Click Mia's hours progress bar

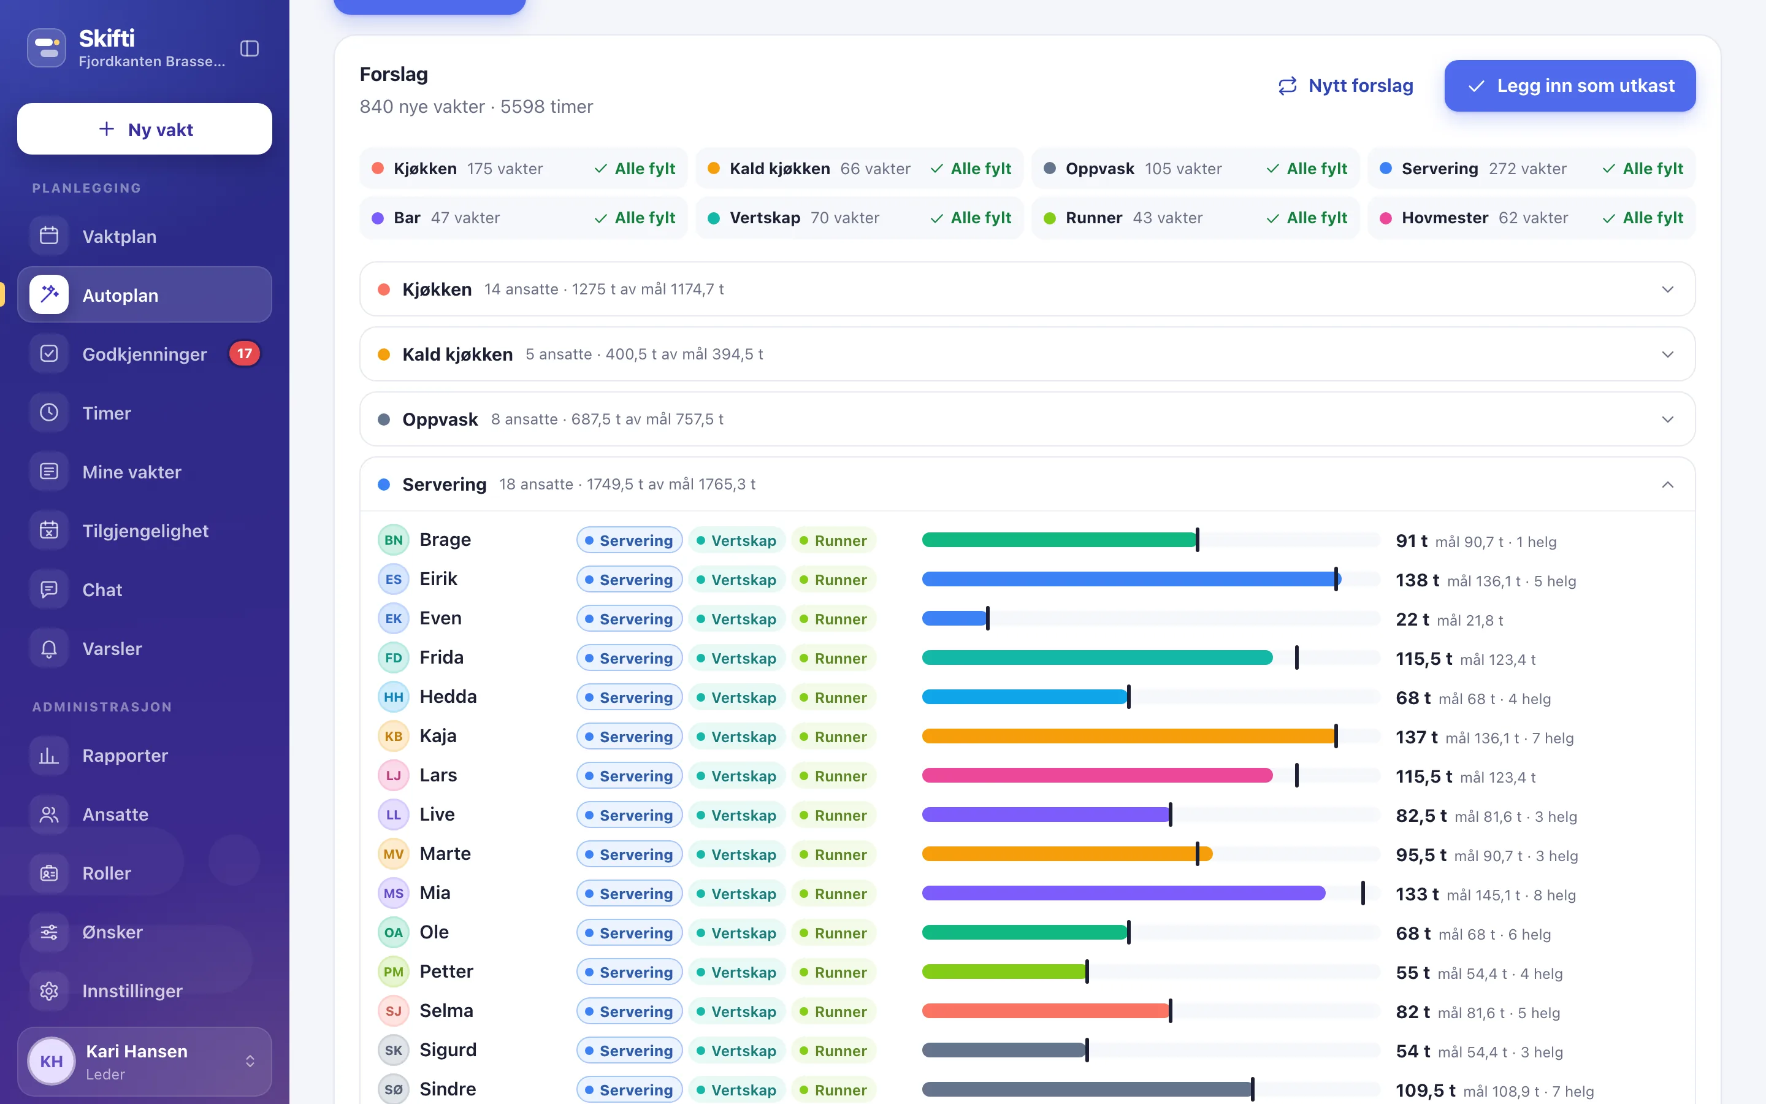[x=1150, y=893]
